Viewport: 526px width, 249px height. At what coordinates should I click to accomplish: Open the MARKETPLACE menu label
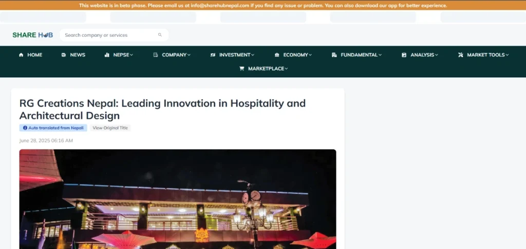click(x=266, y=69)
